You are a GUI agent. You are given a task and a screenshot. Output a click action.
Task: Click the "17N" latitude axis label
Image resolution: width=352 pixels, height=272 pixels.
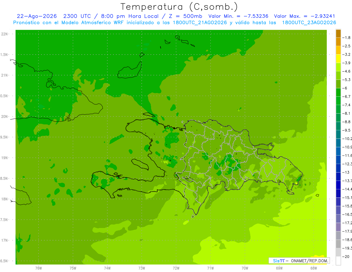(4, 240)
